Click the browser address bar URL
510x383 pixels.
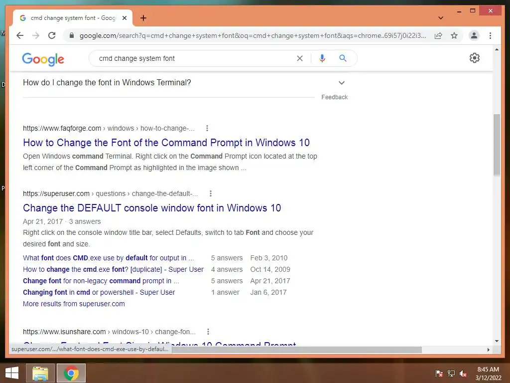click(x=253, y=35)
